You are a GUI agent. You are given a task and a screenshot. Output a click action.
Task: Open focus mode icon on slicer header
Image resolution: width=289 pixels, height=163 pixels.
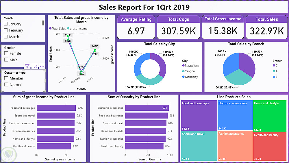(34, 66)
